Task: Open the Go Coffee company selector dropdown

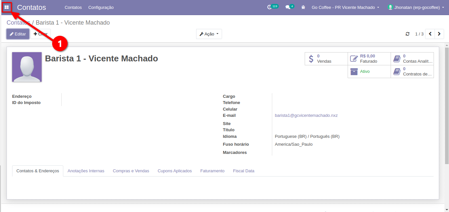Action: (x=345, y=7)
